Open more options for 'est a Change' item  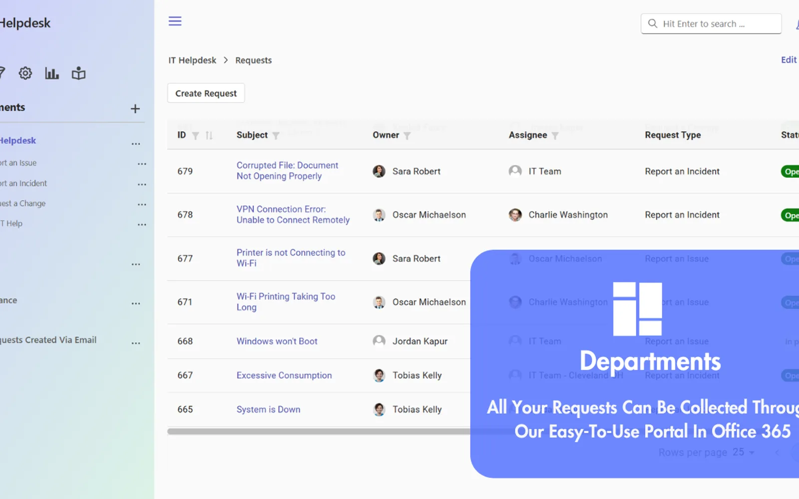pos(142,204)
